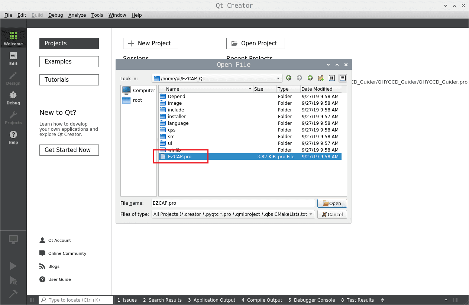469x305 pixels.
Task: Expand the Look in path dropdown
Action: click(x=278, y=78)
